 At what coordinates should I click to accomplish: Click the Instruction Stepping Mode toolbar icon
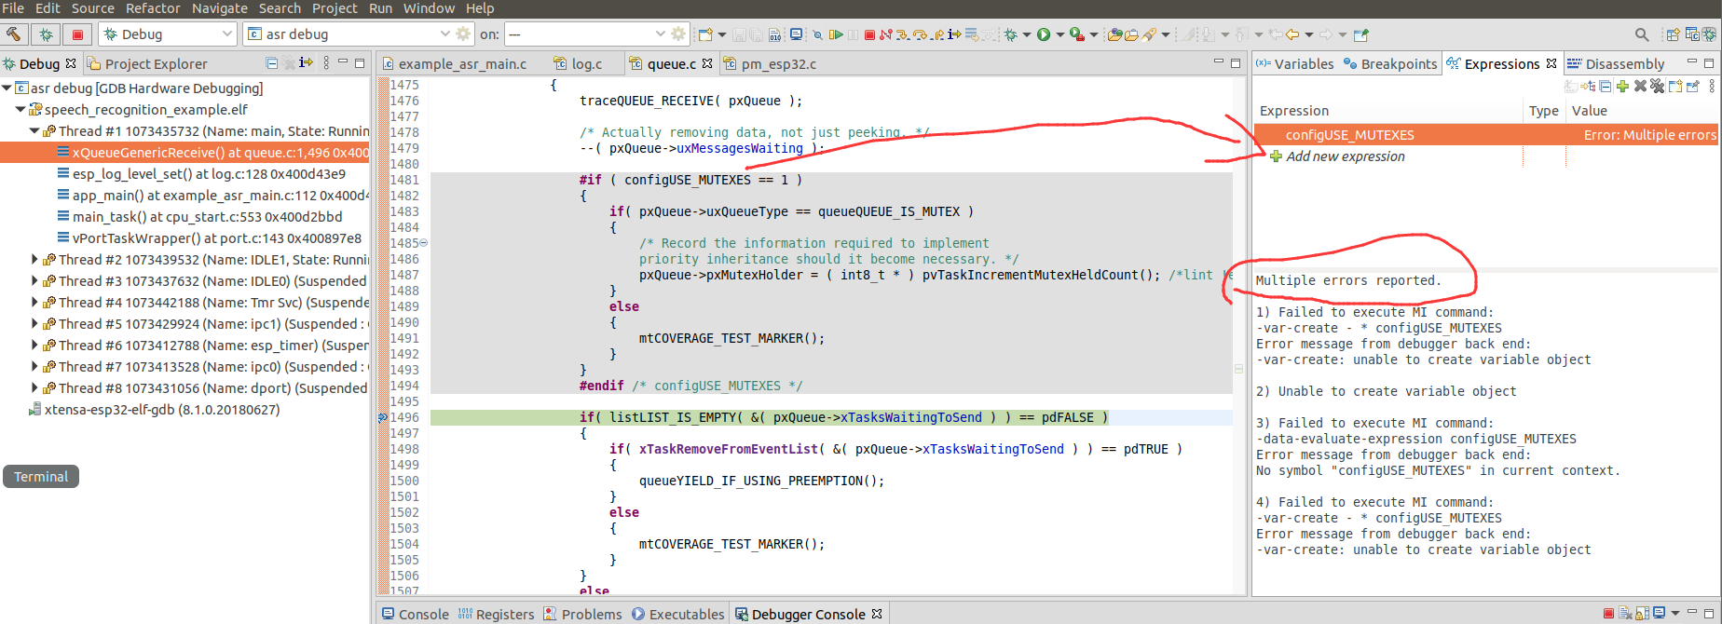pyautogui.click(x=954, y=34)
